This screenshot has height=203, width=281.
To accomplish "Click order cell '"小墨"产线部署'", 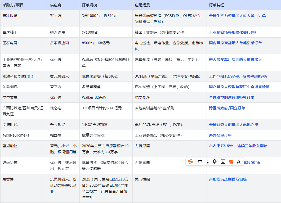I will coord(106,125).
